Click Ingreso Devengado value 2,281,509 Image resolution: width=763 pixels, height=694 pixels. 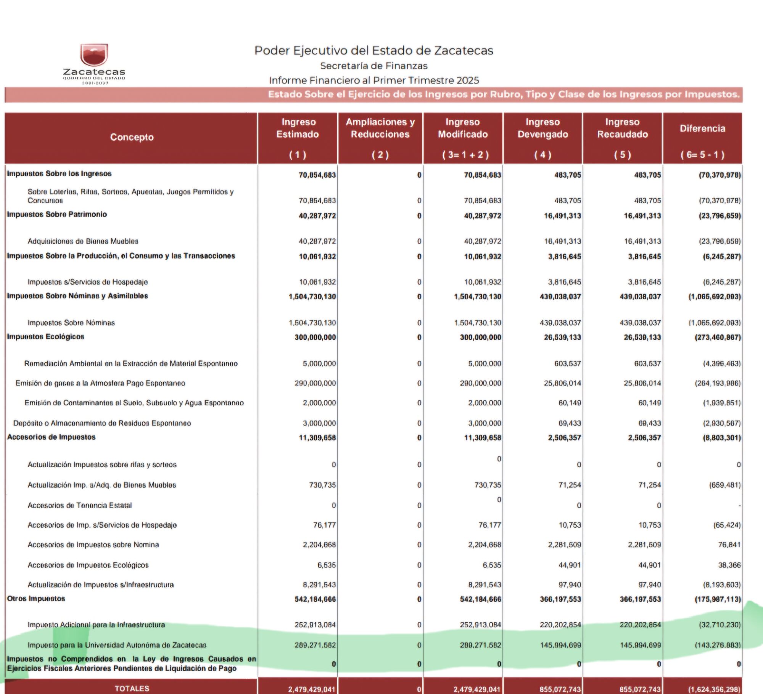click(x=565, y=545)
